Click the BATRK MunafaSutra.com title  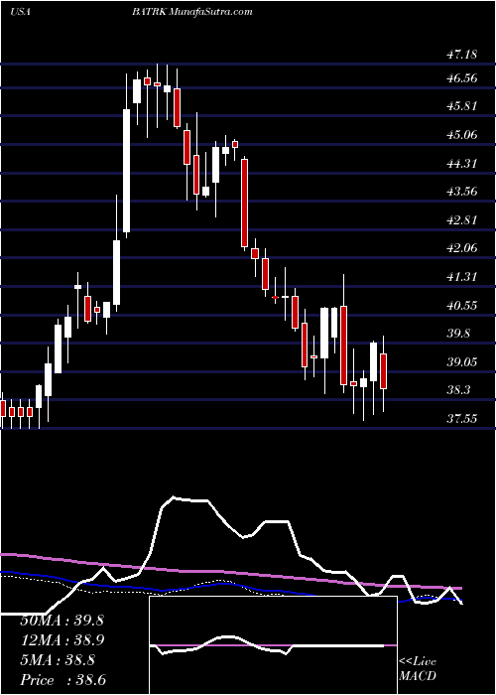192,12
